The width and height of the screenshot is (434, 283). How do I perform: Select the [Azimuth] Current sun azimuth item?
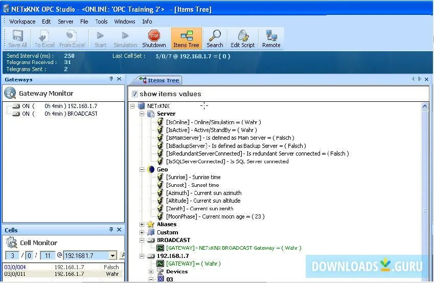click(203, 192)
